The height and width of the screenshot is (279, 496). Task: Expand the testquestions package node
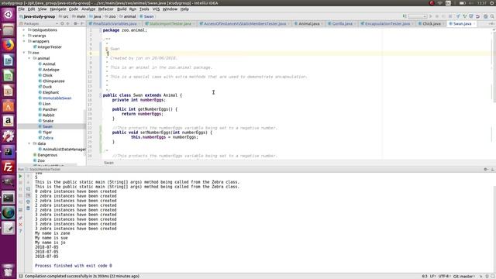(24, 29)
